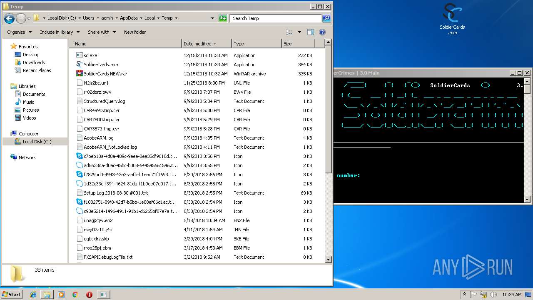The width and height of the screenshot is (533, 300).
Task: Select Setup Log 2018-08-30 #001.txt
Action: point(116,193)
